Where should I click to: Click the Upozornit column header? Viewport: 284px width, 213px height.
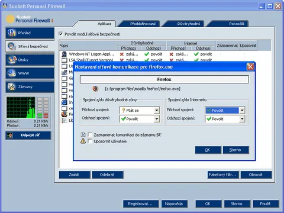248,46
